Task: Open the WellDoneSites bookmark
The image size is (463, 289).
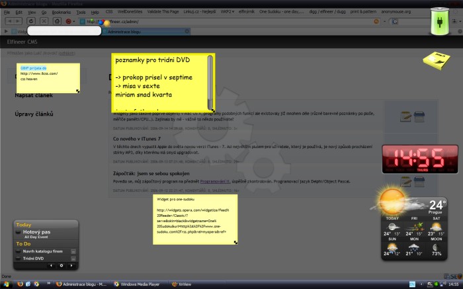Action: pyautogui.click(x=130, y=12)
